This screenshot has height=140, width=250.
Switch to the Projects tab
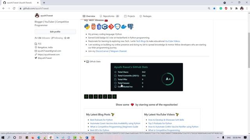[x=129, y=16]
